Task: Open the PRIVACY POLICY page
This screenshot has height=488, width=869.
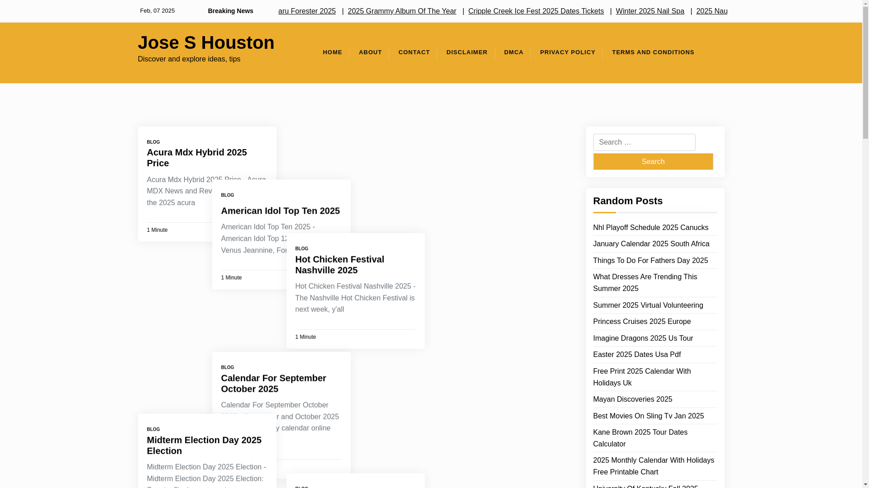Action: pyautogui.click(x=568, y=52)
